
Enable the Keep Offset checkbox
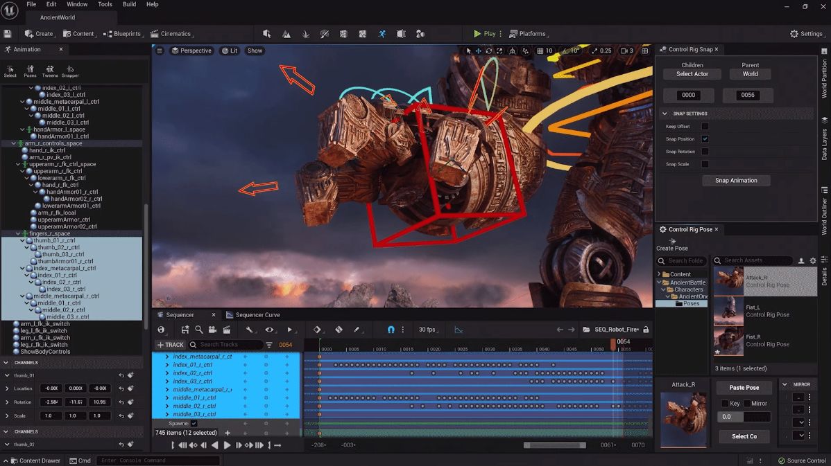pos(705,127)
